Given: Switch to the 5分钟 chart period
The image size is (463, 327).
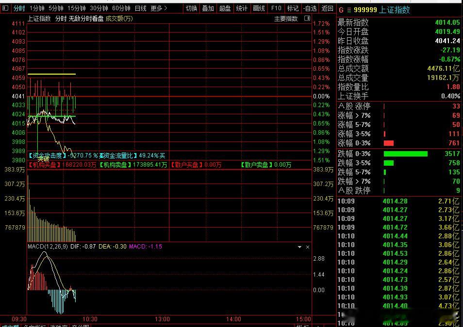Looking at the screenshot, I should click(56, 9).
